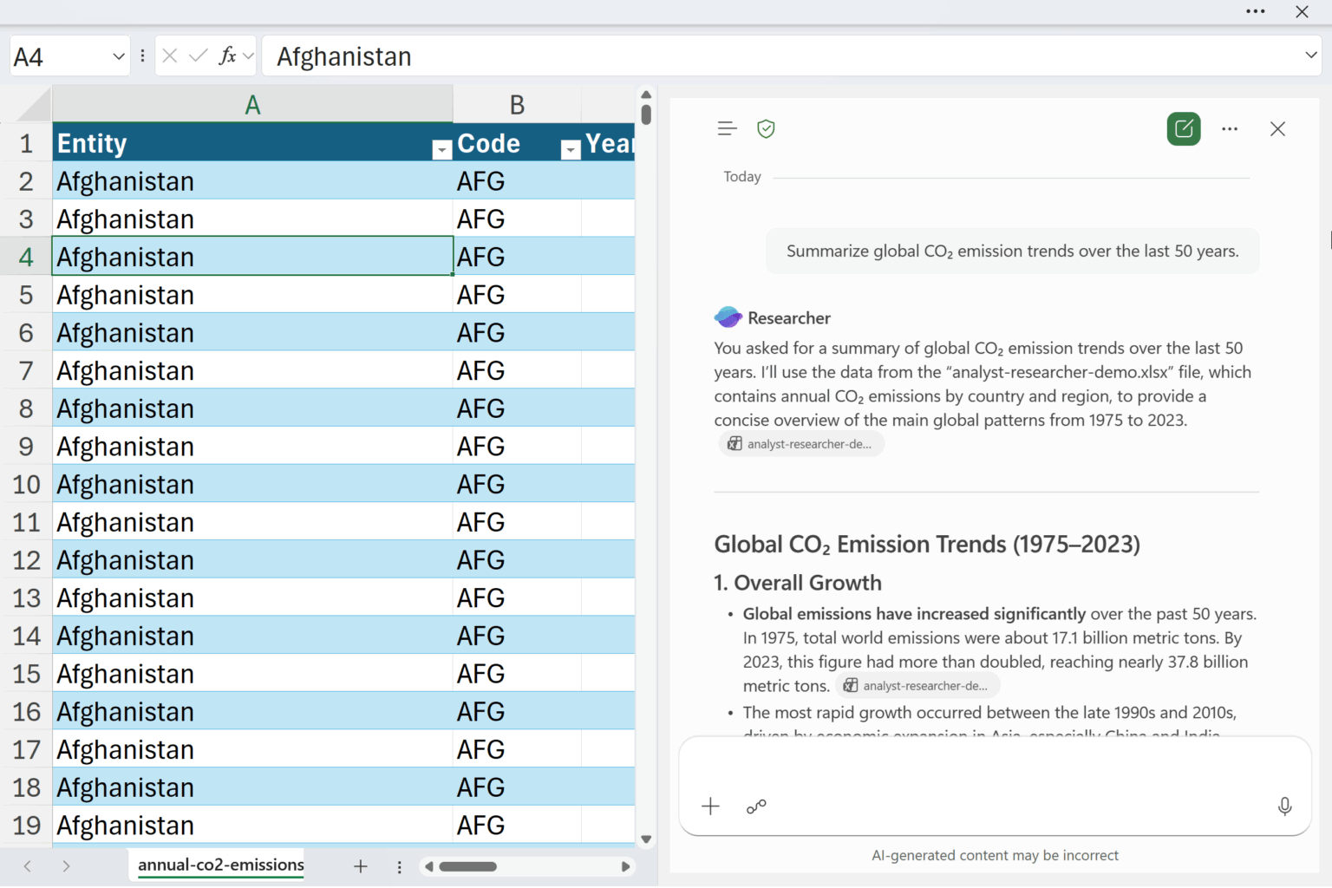Select column A header
The width and height of the screenshot is (1332, 888).
coord(252,105)
